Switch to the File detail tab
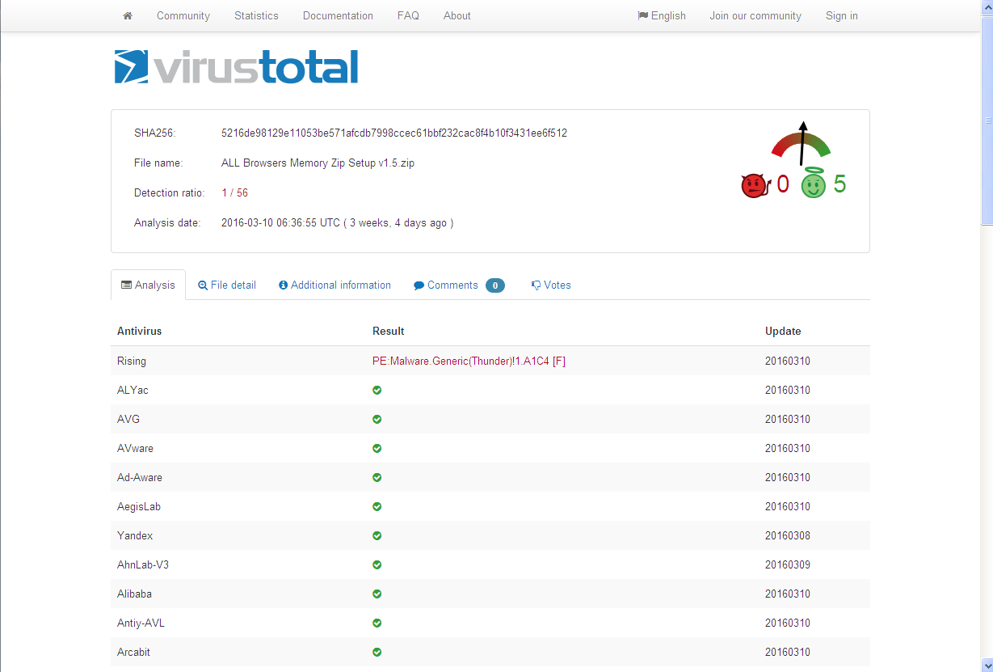Image resolution: width=993 pixels, height=672 pixels. pyautogui.click(x=227, y=285)
